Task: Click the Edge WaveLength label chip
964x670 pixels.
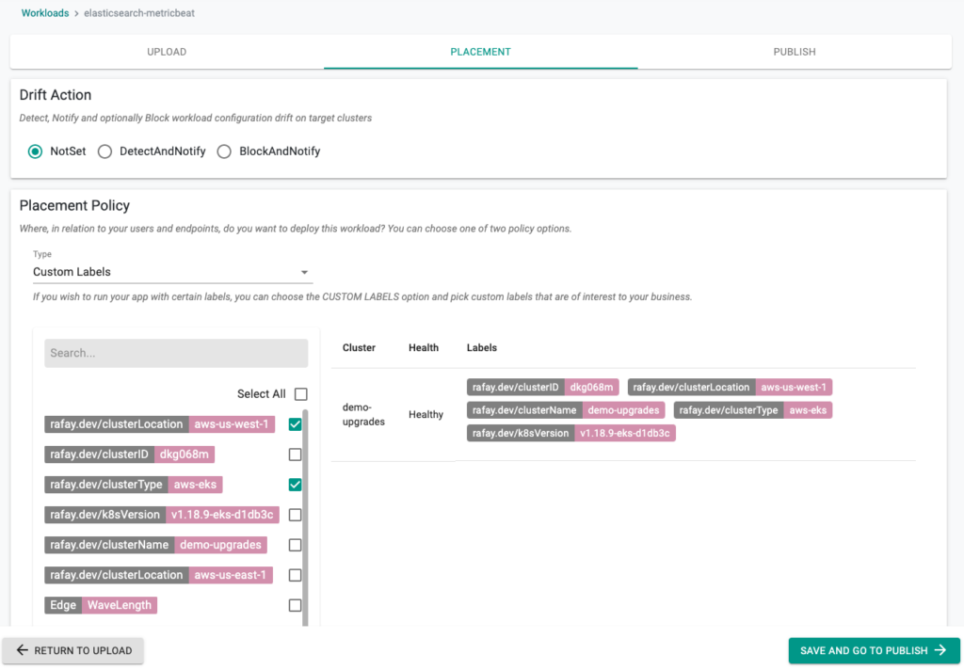Action: pyautogui.click(x=101, y=605)
